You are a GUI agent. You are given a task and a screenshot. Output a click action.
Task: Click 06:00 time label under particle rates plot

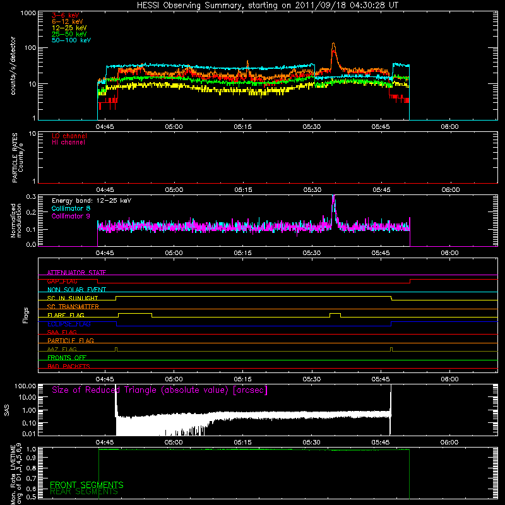(450, 190)
